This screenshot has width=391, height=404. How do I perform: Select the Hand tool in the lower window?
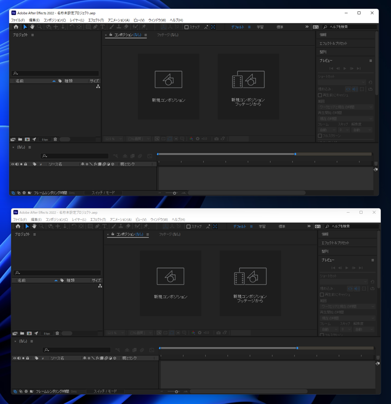tap(34, 226)
